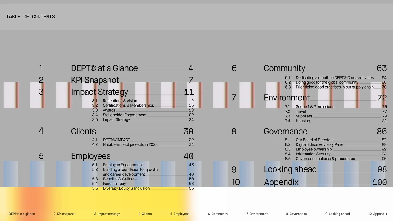Open section 'Diversity, Equity & Inclusion'
Screen dimensions: 393x221
[x=126, y=188]
